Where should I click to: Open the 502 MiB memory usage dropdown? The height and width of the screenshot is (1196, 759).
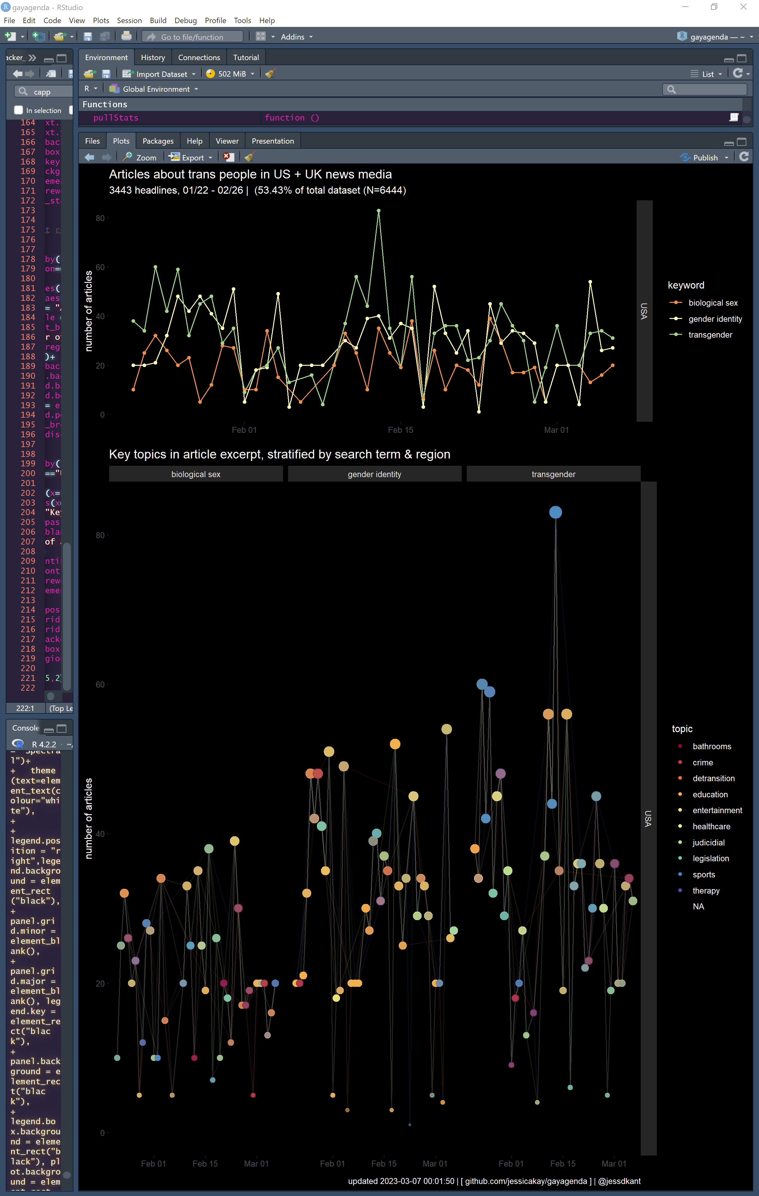tap(231, 74)
